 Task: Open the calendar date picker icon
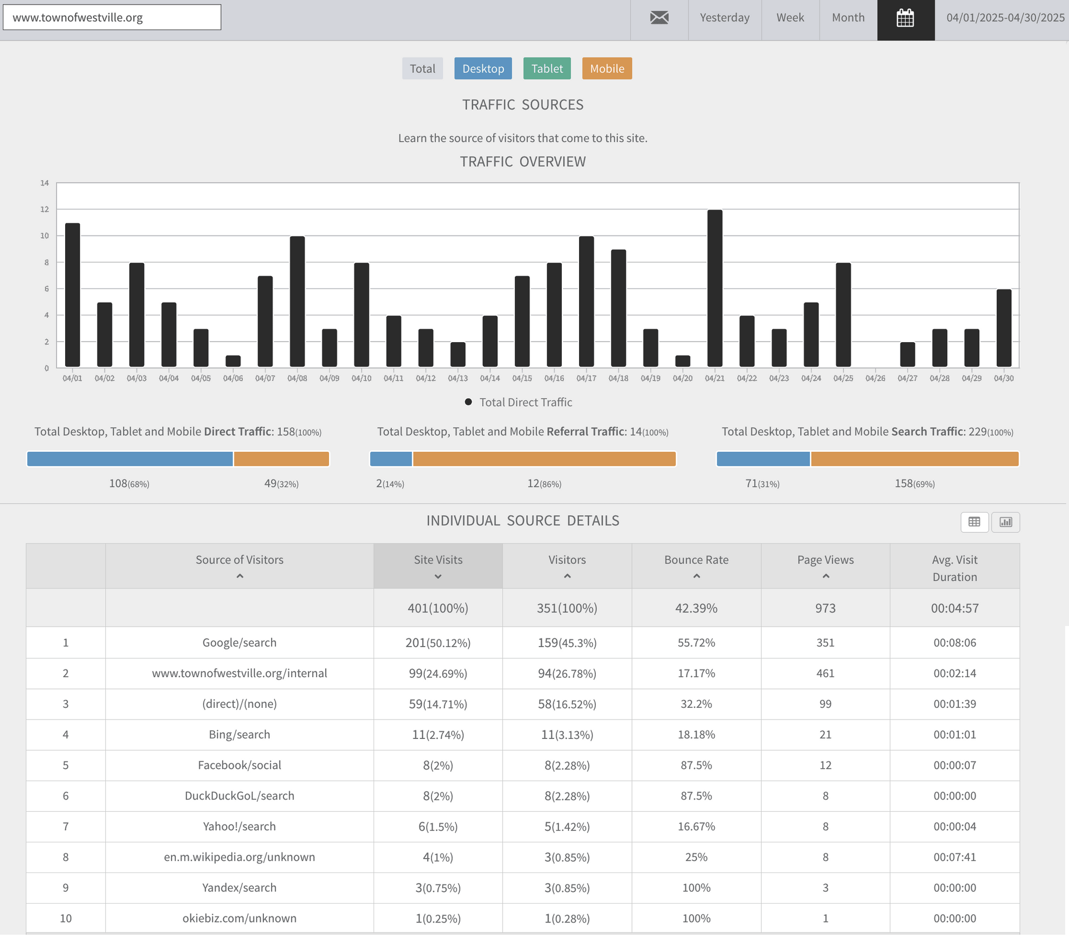[905, 18]
